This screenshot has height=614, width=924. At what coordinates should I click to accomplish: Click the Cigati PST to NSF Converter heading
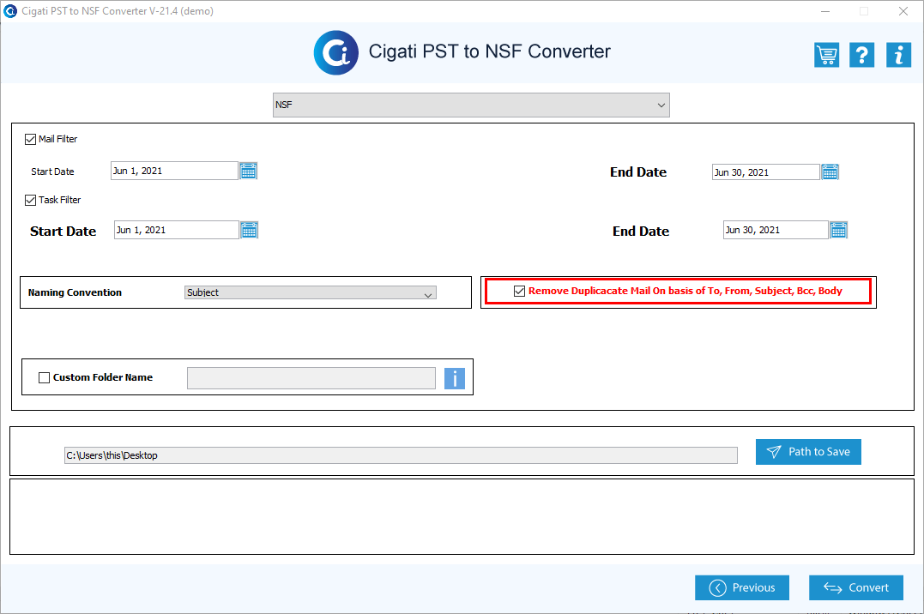click(490, 51)
